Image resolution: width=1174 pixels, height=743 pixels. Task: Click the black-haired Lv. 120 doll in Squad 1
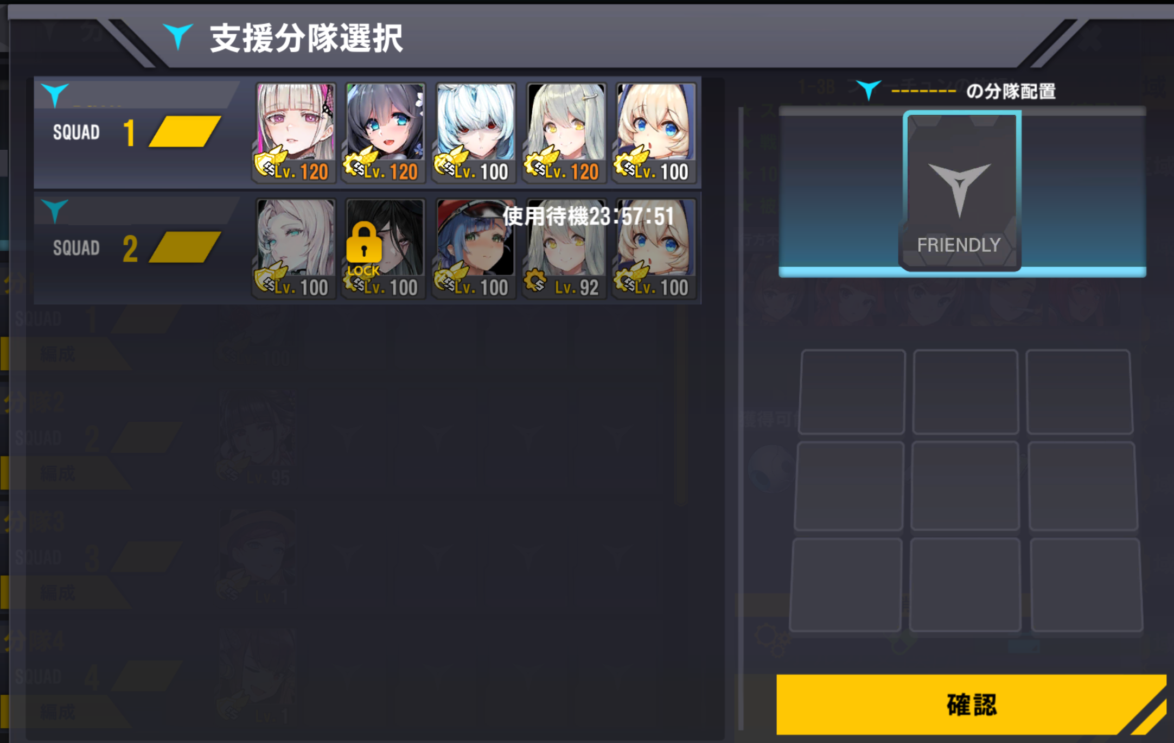(385, 132)
